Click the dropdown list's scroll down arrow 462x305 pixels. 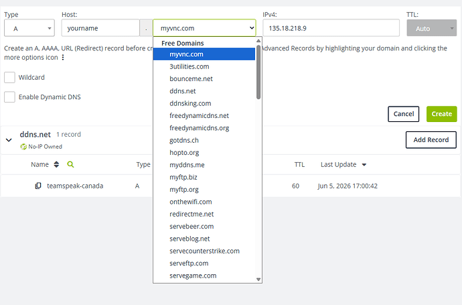[x=258, y=280]
